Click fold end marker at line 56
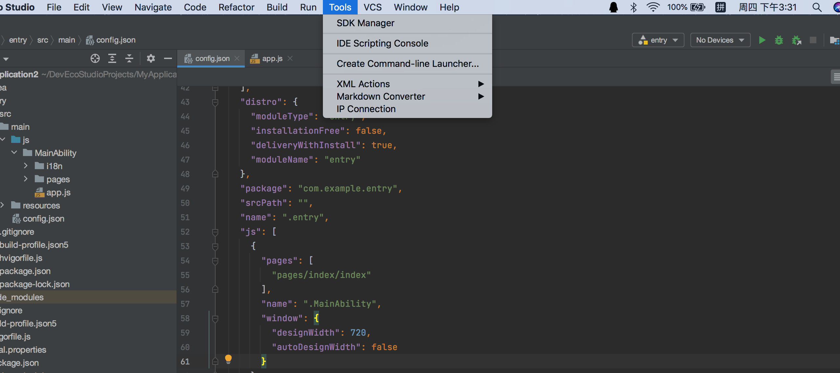Image resolution: width=840 pixels, height=373 pixels. (215, 289)
